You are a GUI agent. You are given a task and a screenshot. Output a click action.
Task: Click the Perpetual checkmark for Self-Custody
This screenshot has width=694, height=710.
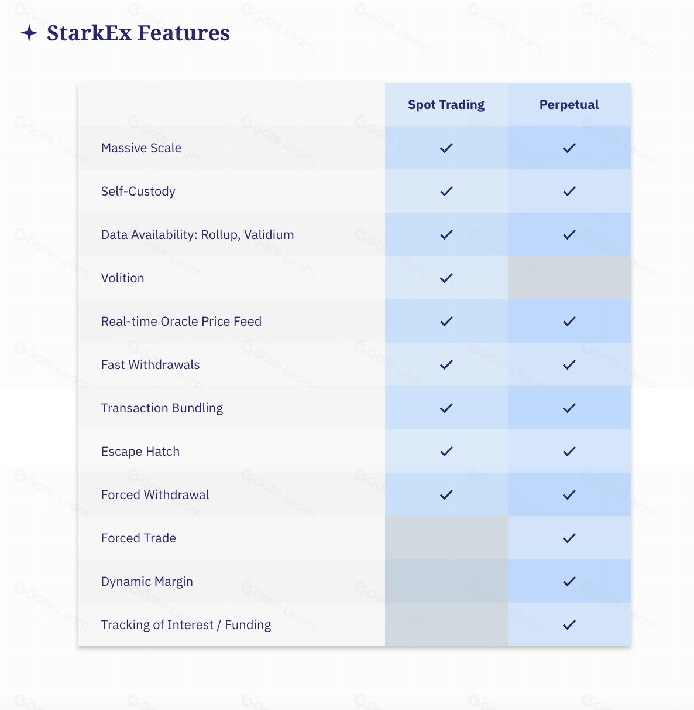(569, 191)
